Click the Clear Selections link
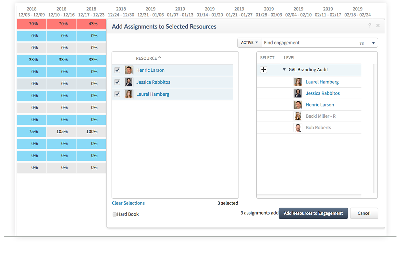The width and height of the screenshot is (406, 271). click(x=128, y=203)
